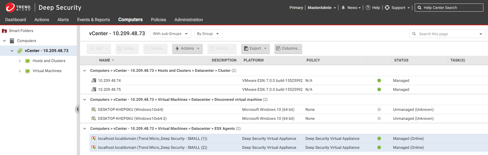Click the Trend Micro logo icon
Image resolution: width=488 pixels, height=155 pixels.
[10, 8]
